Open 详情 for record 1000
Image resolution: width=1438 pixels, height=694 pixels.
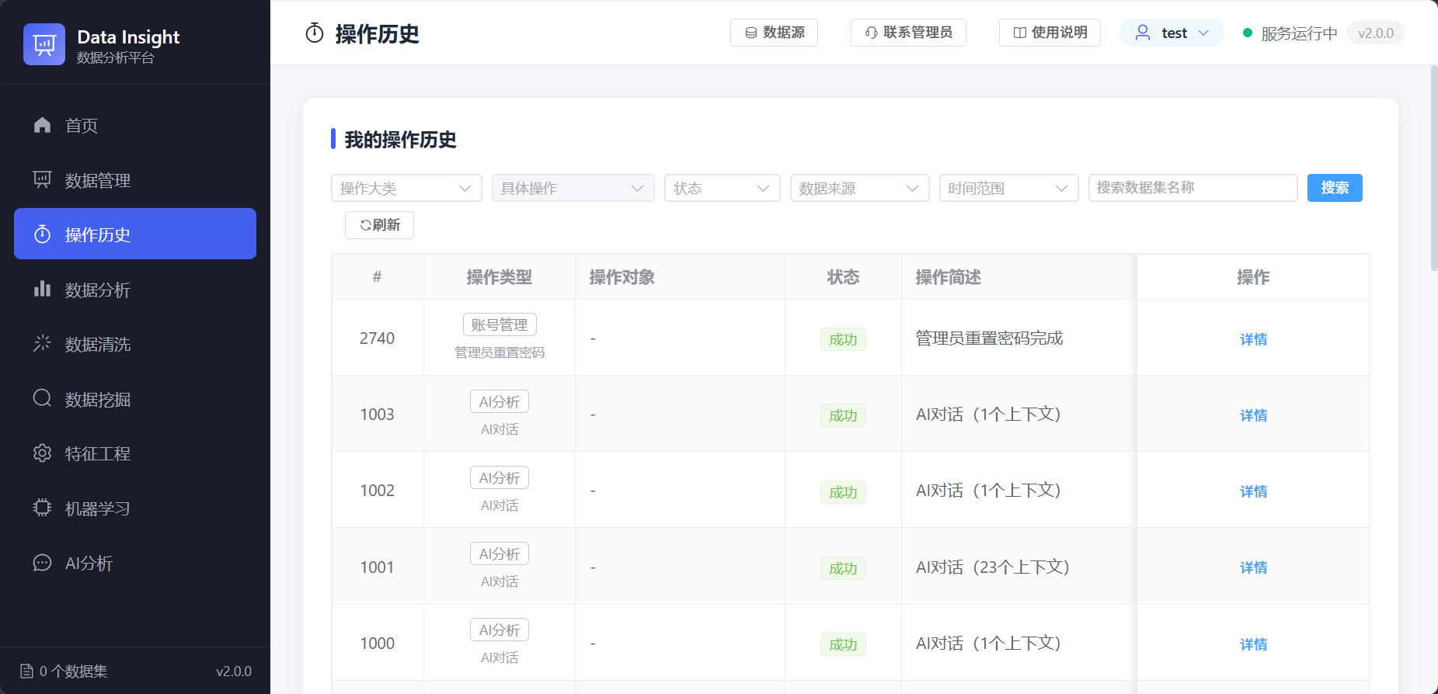coord(1253,644)
